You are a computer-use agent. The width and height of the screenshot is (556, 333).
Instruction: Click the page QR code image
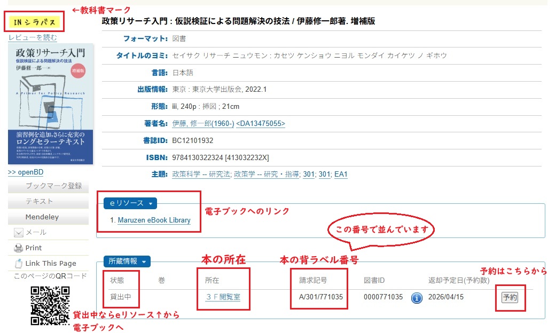[50, 305]
